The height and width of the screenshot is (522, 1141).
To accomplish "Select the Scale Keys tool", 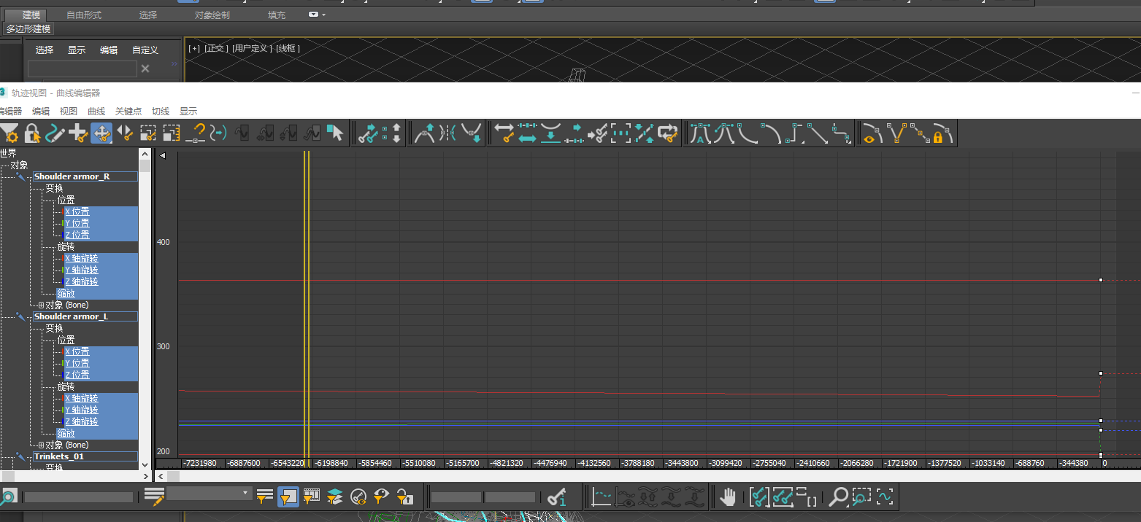I will [148, 133].
